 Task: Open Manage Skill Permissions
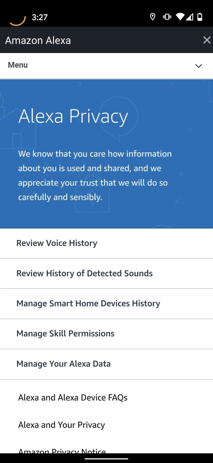[x=65, y=334]
